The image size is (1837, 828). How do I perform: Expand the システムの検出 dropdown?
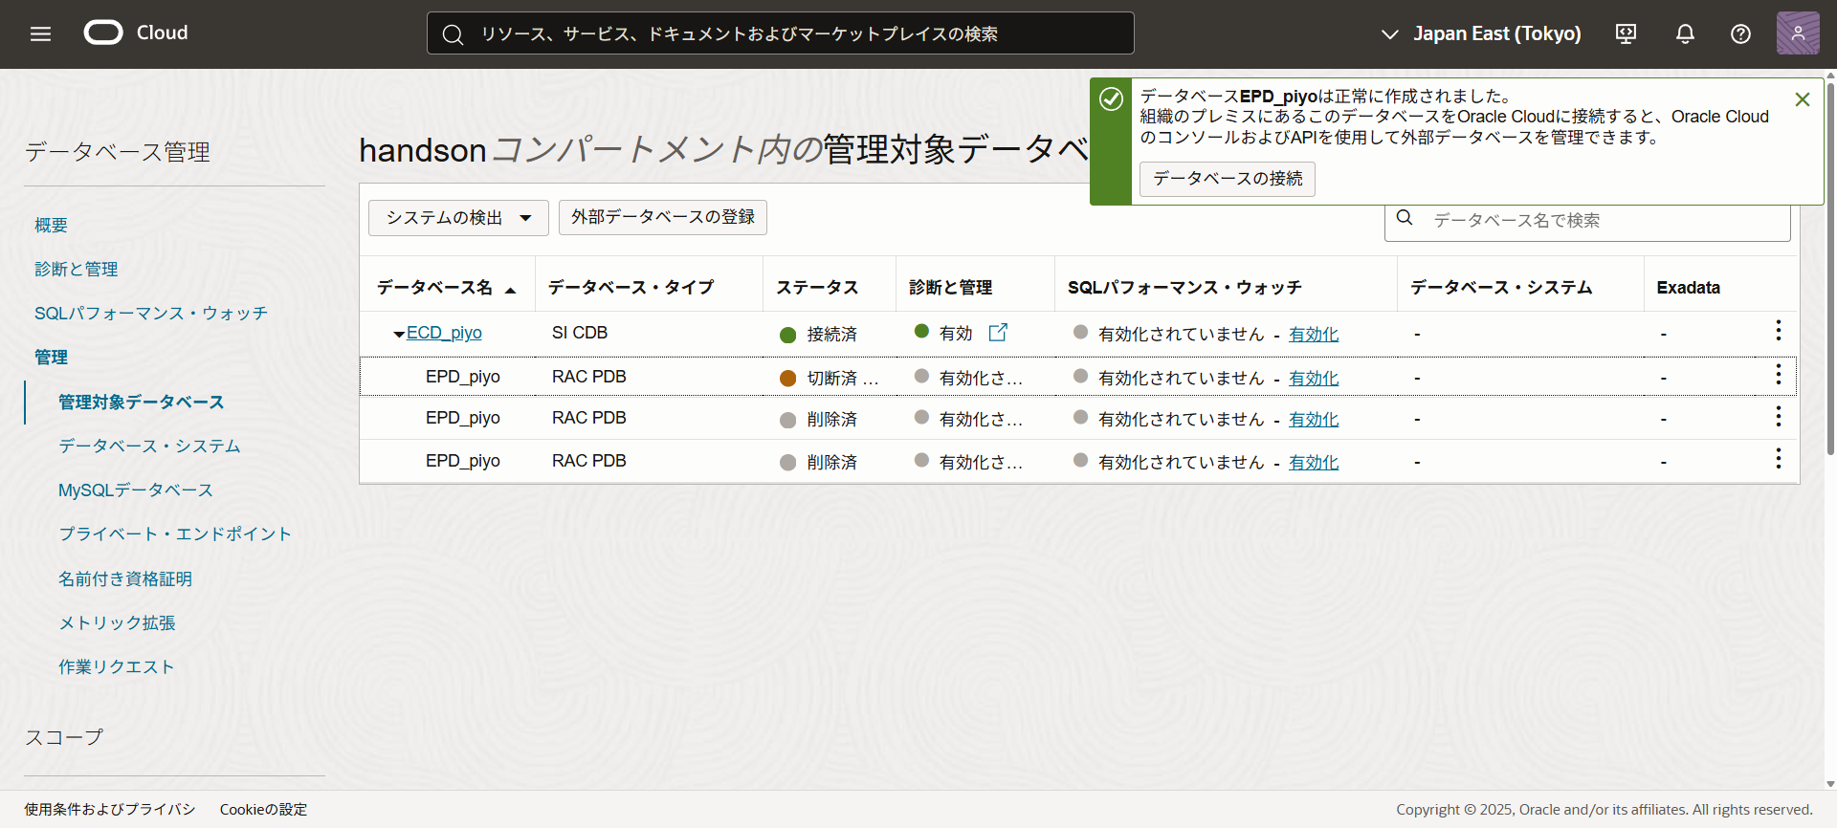458,218
